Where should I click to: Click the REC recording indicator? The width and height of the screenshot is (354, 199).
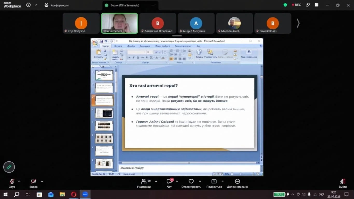pyautogui.click(x=296, y=5)
